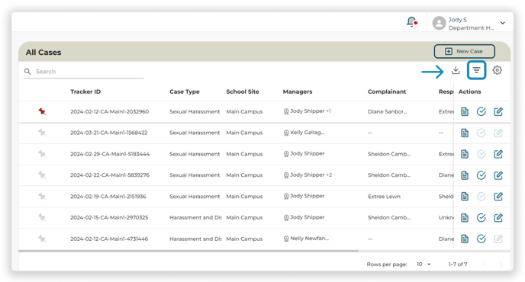Click the Search input field

(84, 72)
